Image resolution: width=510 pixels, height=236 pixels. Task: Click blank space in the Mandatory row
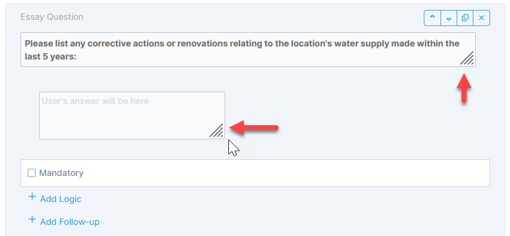pos(286,173)
